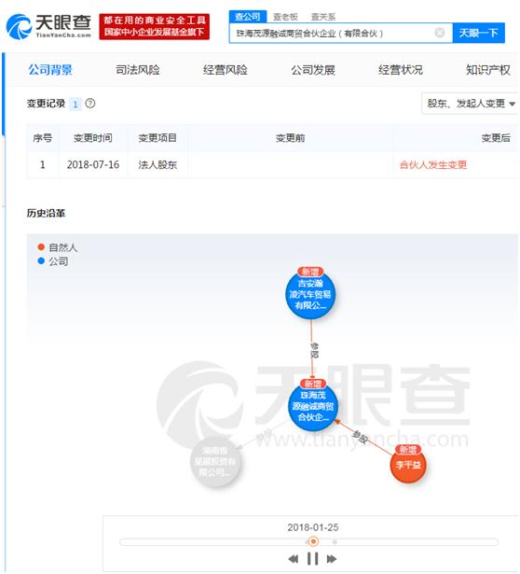Image resolution: width=520 pixels, height=574 pixels.
Task: Open the help icon beside 变更记录
Action: 90,104
